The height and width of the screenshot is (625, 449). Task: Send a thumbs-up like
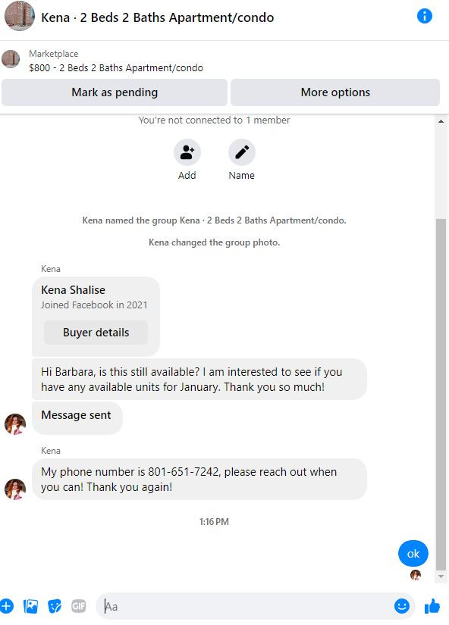432,606
